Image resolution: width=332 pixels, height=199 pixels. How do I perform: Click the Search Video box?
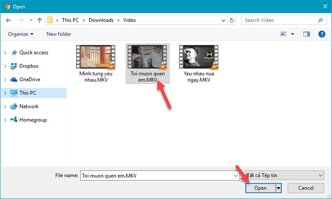tap(280, 20)
